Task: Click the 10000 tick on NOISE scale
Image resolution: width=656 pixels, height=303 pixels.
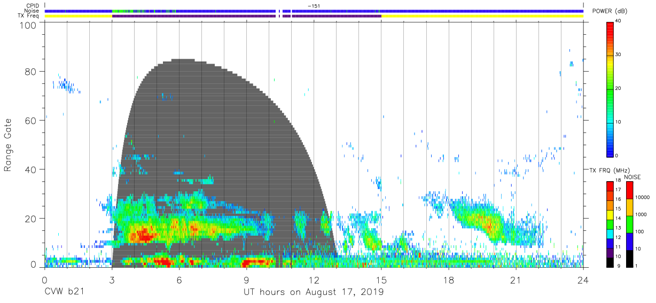Action: point(643,197)
